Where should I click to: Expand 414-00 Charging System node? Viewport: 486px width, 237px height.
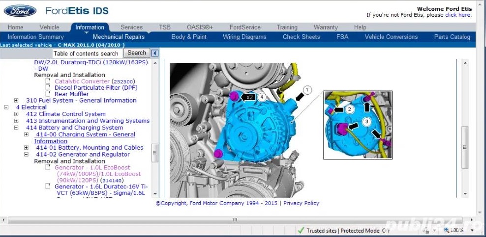27,134
